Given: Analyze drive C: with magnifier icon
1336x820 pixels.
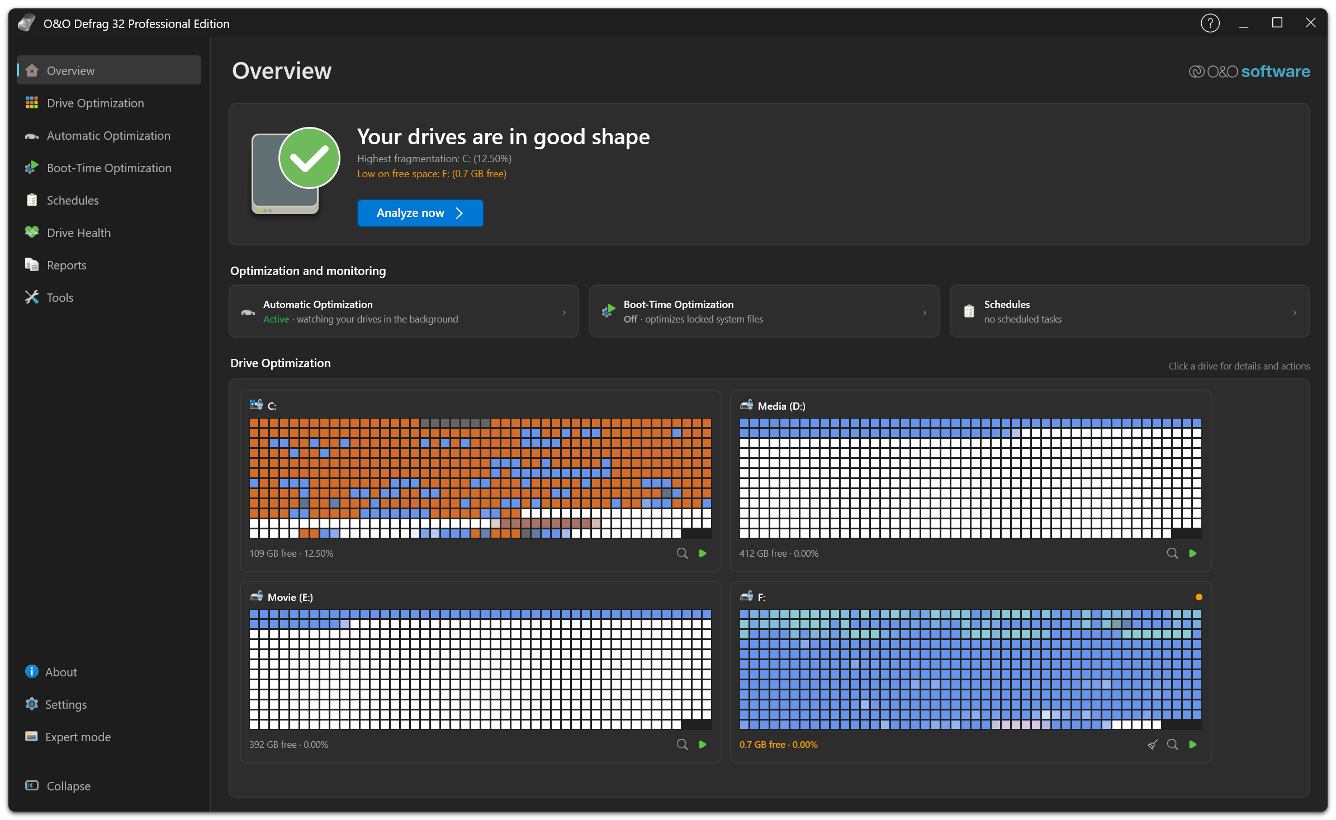Looking at the screenshot, I should (682, 553).
